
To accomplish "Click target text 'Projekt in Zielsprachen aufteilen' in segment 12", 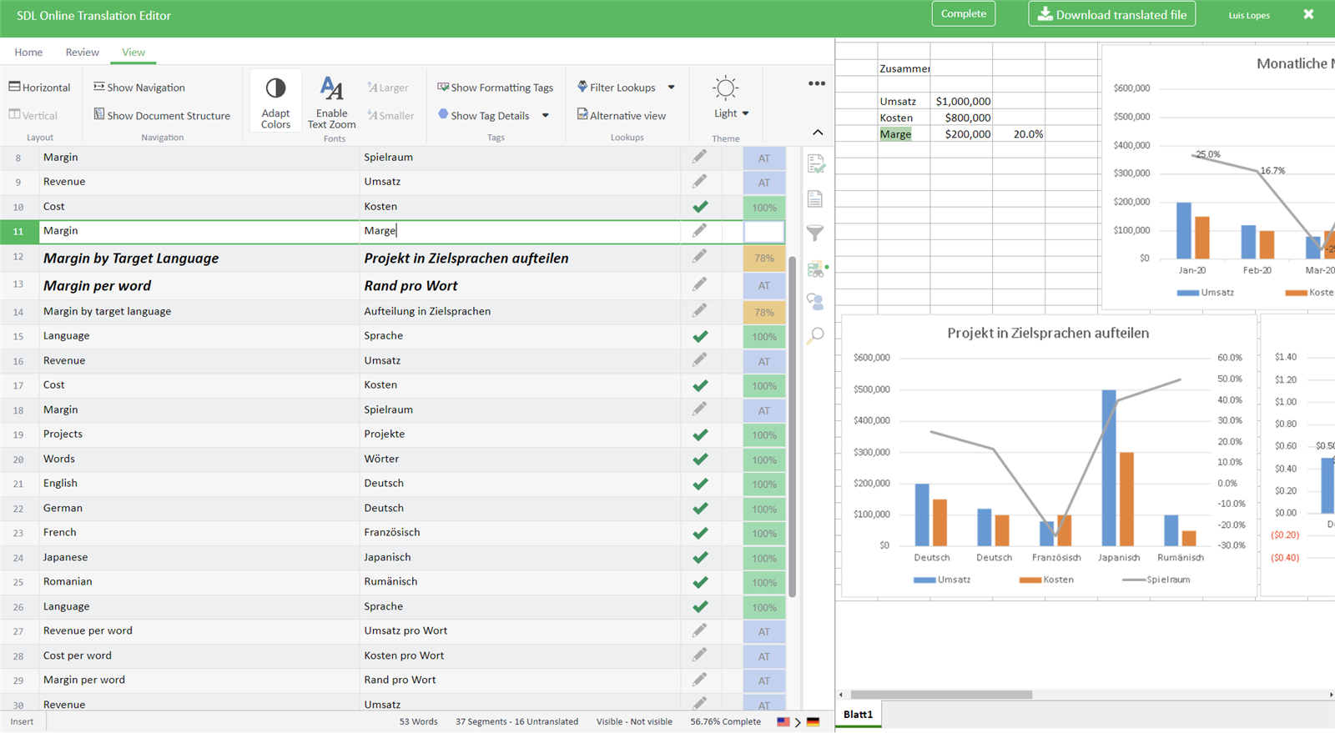I will 466,259.
